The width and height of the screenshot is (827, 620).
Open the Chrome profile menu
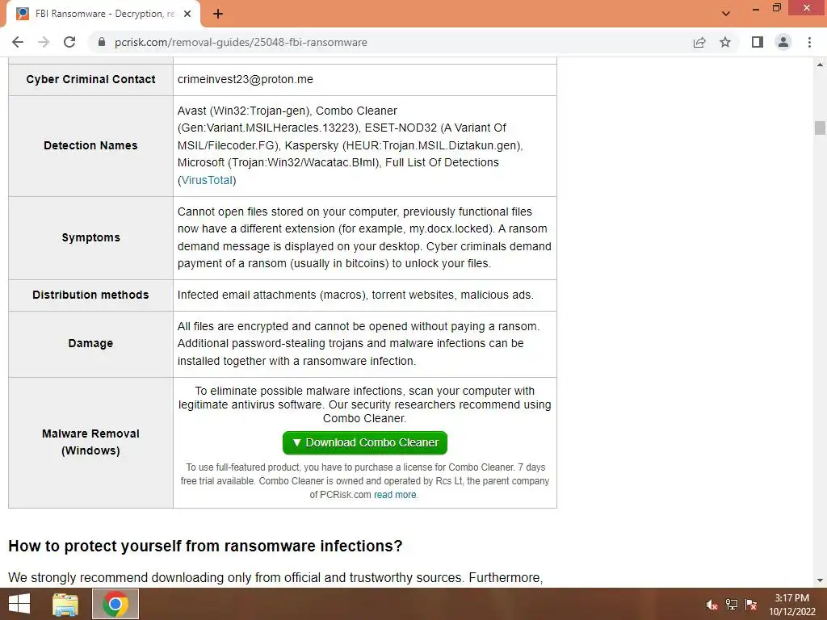(x=783, y=42)
